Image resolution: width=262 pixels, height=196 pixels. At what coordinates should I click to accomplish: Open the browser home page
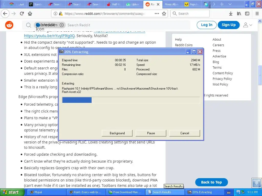[x=30, y=14]
